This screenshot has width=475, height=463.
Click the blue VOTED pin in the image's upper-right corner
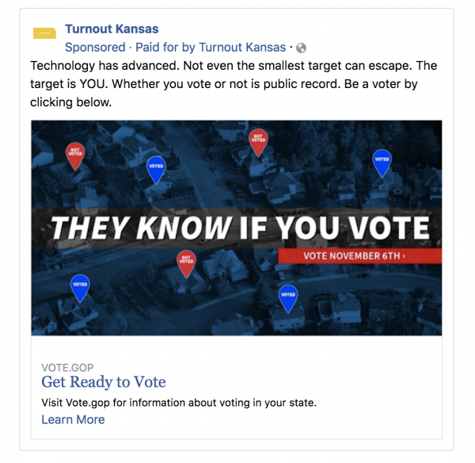coord(382,162)
